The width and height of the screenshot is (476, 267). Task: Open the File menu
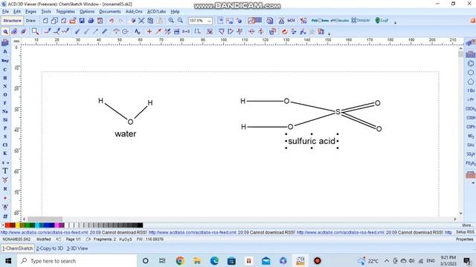coord(5,12)
